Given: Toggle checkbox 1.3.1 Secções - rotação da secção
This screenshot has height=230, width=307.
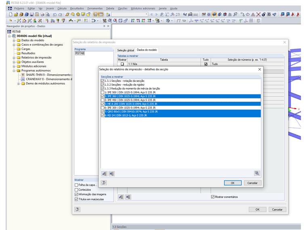Looking at the screenshot, I should (102, 81).
